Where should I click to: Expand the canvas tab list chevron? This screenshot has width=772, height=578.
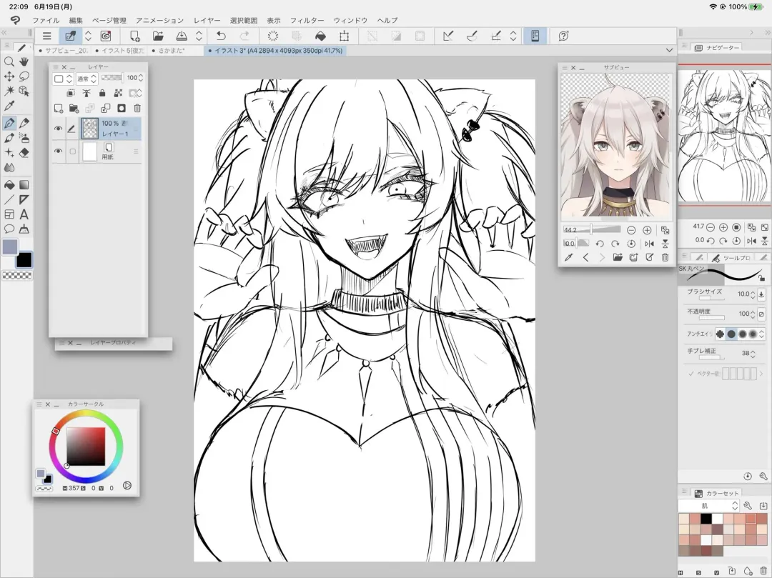[x=669, y=51]
